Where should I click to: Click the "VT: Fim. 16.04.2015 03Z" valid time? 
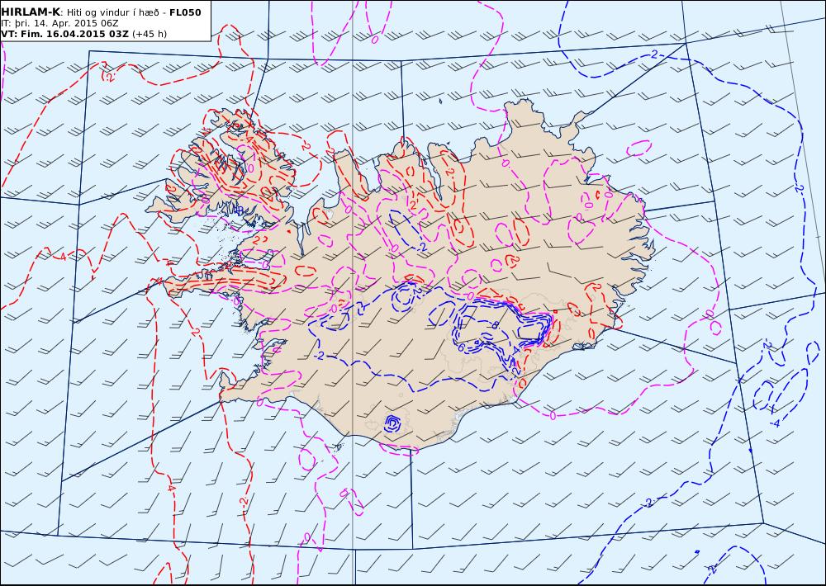[x=64, y=34]
